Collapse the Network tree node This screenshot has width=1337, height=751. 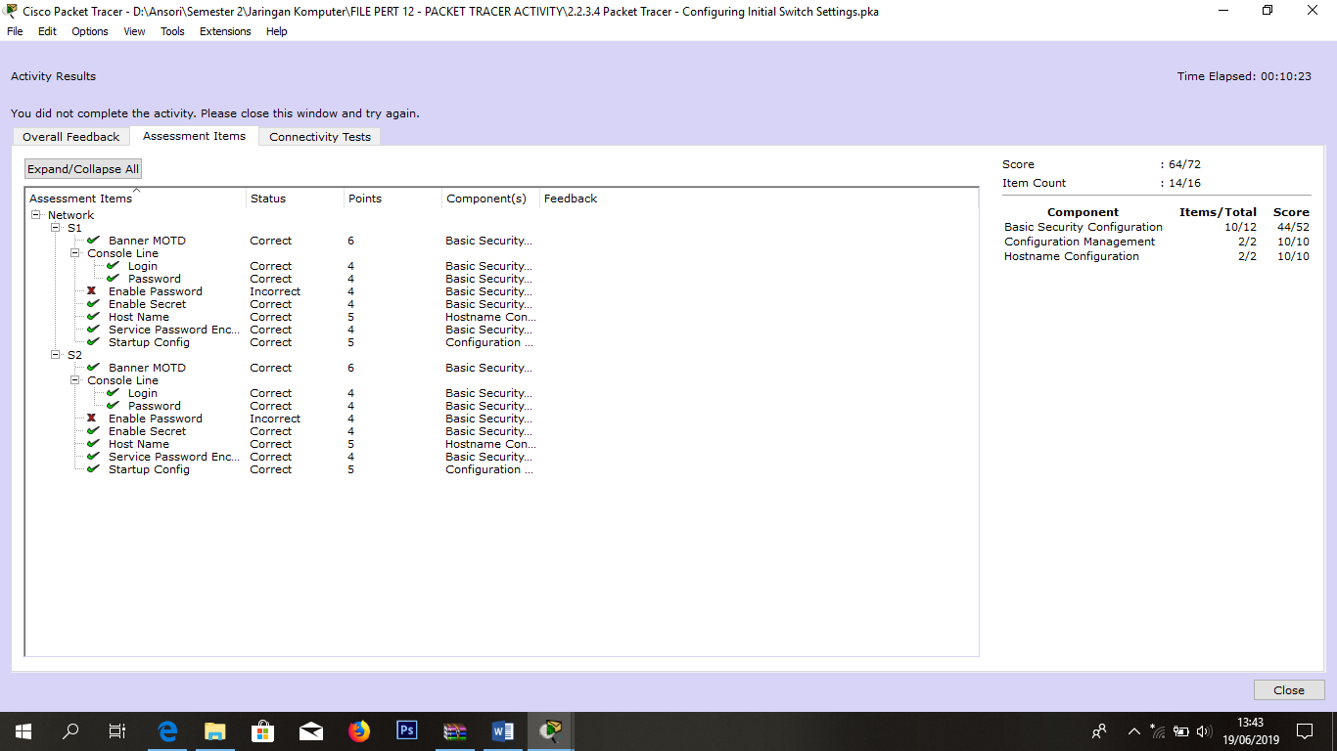point(36,215)
